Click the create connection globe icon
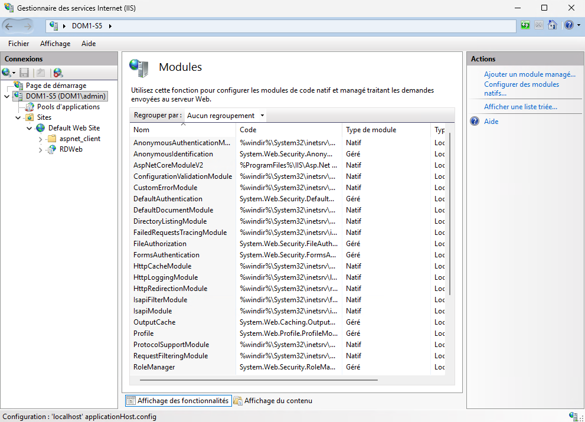This screenshot has height=422, width=585. coord(6,73)
